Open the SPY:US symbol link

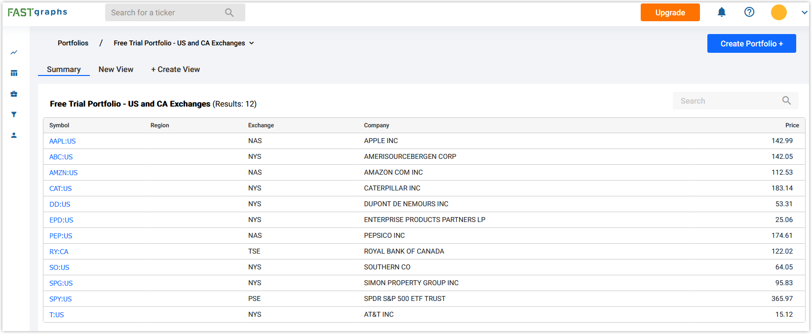click(x=61, y=299)
